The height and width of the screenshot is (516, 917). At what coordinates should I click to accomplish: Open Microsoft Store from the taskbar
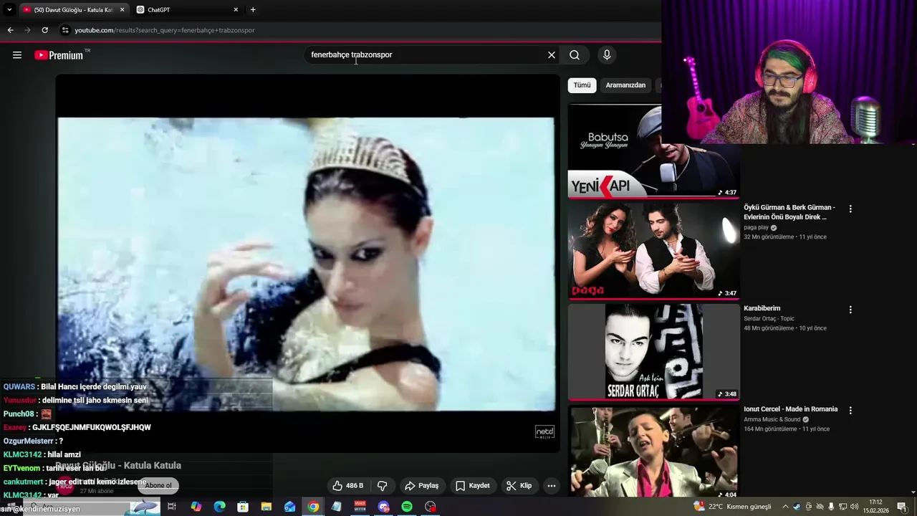[x=243, y=507]
